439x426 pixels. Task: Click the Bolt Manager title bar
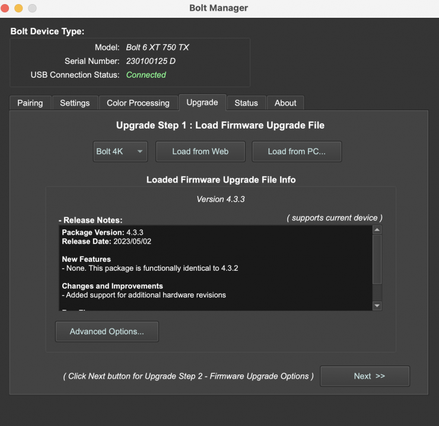coord(219,8)
